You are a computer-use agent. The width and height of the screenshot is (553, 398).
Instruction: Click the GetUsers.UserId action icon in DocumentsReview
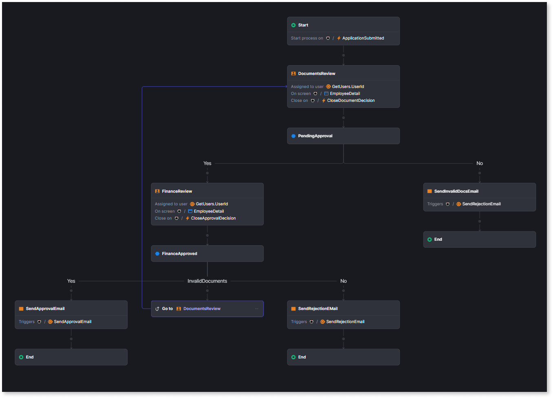[x=328, y=86]
